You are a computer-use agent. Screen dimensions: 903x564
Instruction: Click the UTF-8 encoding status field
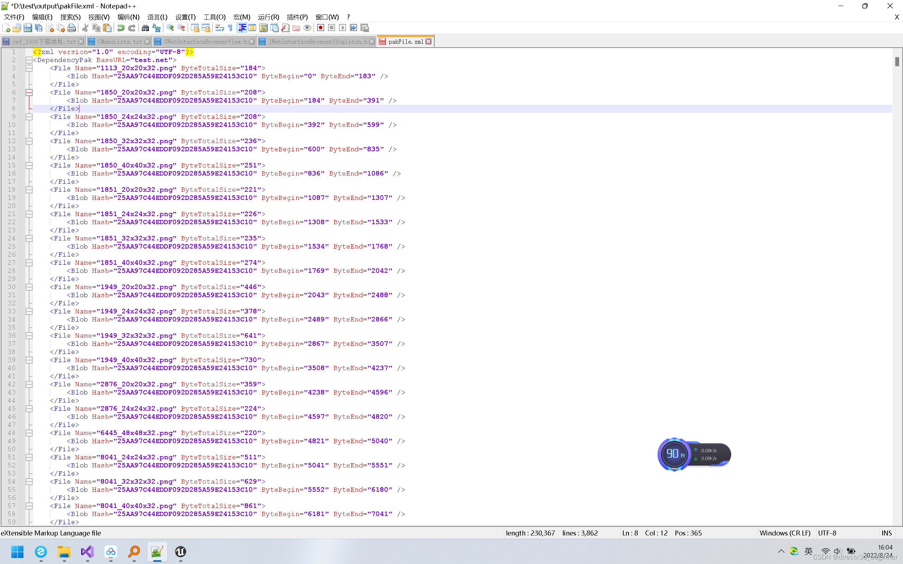coord(827,533)
